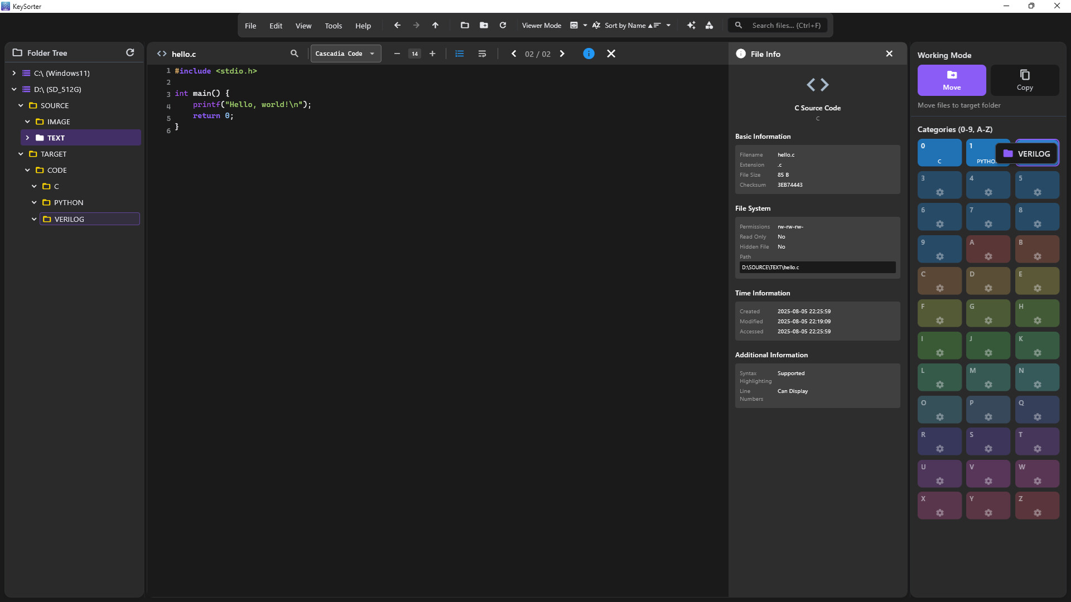Open the View menu
This screenshot has height=602, width=1071.
(303, 25)
